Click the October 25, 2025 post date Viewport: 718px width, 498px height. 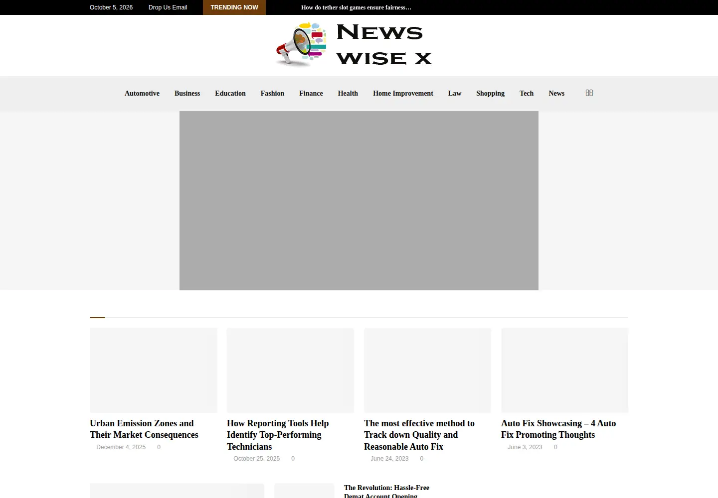(256, 459)
